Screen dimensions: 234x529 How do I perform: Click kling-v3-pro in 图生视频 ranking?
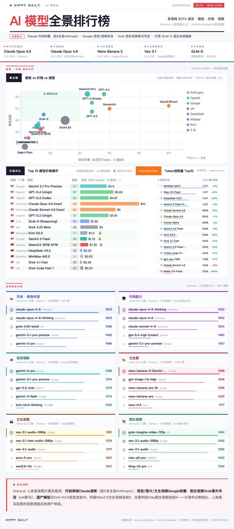pos(137,466)
